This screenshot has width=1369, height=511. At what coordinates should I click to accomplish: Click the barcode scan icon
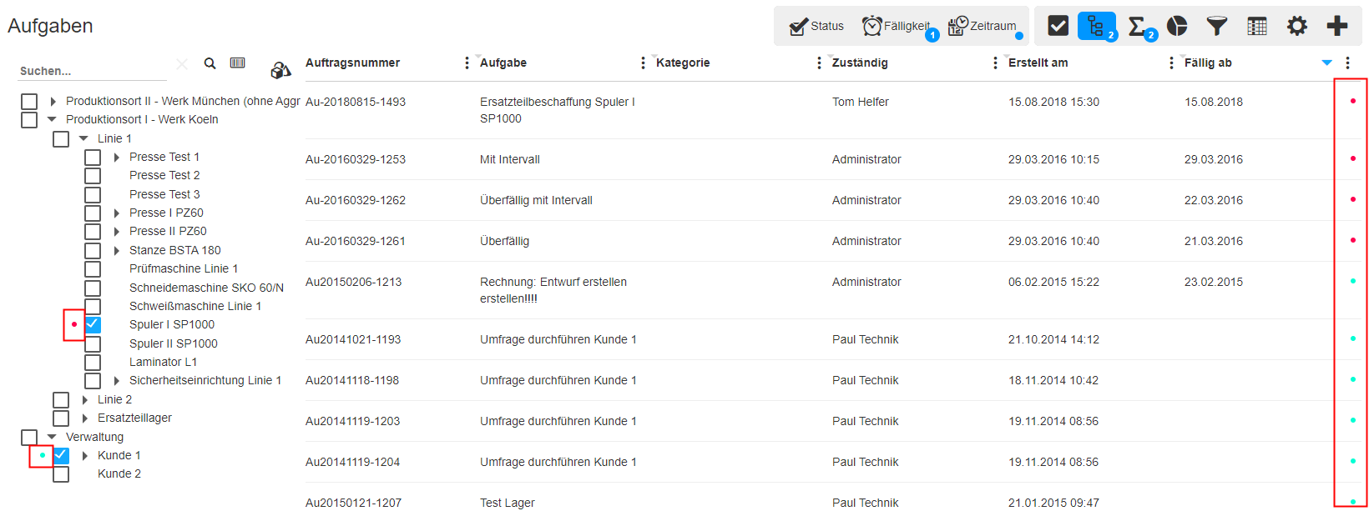(238, 63)
